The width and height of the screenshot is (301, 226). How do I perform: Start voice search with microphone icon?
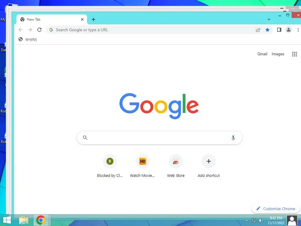[x=233, y=138]
